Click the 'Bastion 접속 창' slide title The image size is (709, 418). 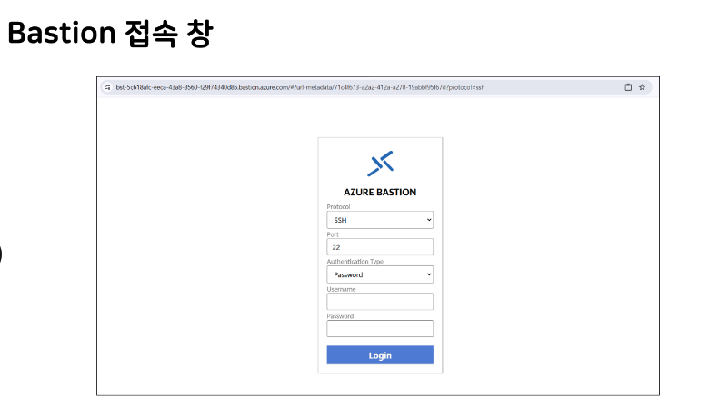click(110, 34)
